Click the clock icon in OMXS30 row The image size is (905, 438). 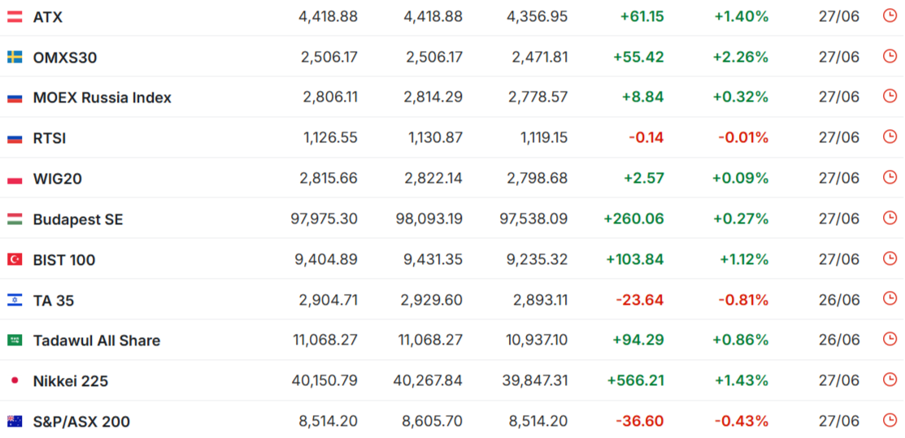[x=890, y=56]
